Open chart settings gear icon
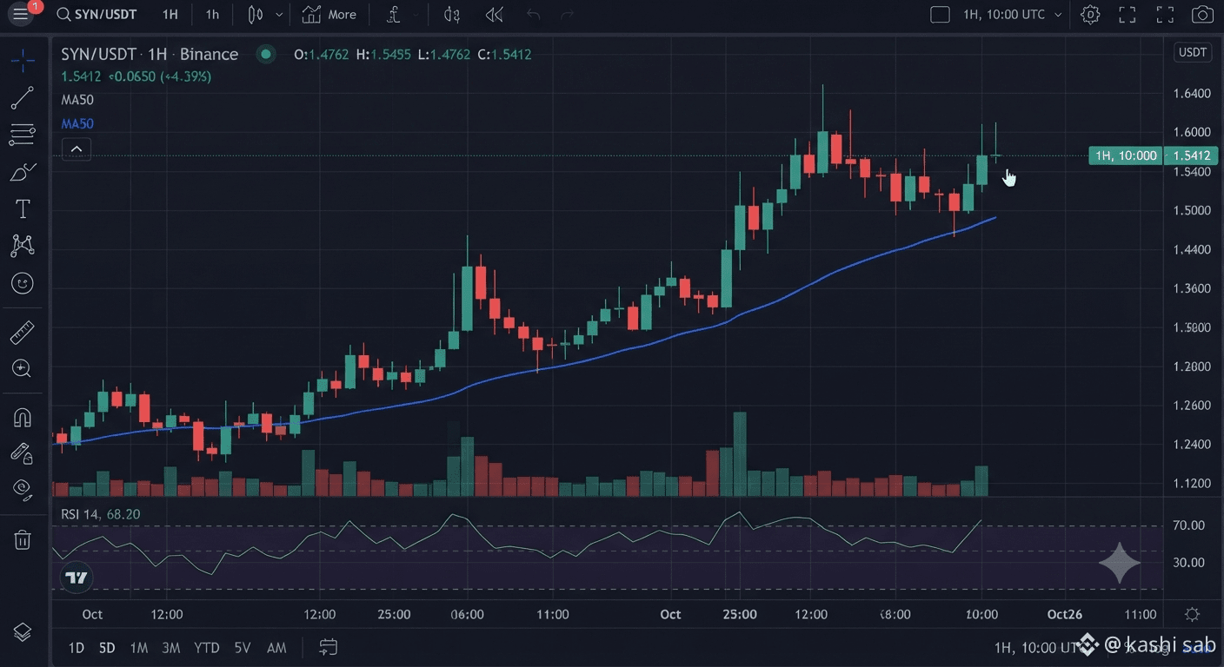 coord(1090,15)
